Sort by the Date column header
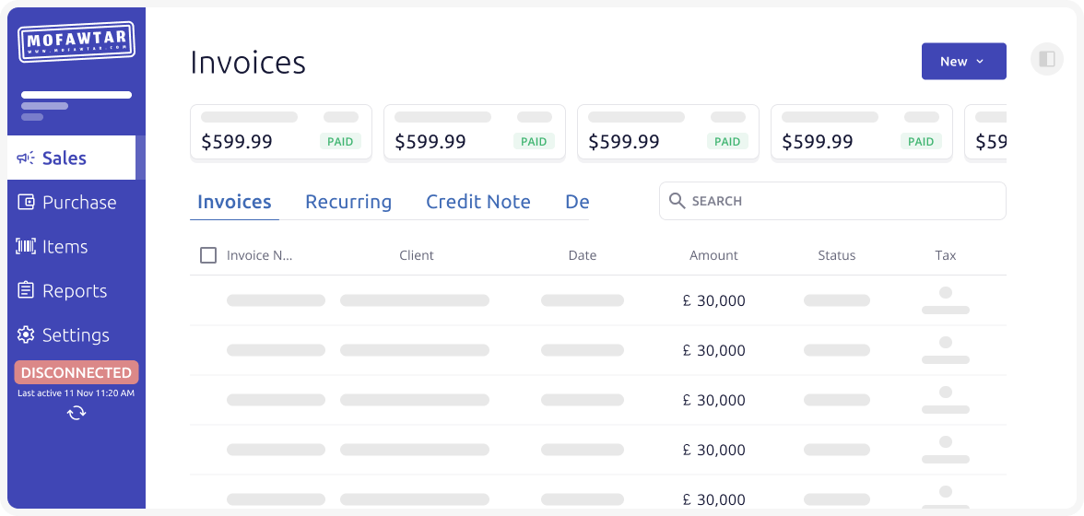Screen dimensions: 1084x516 [582, 255]
